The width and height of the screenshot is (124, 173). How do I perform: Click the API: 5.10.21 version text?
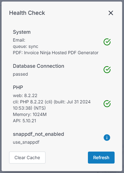click(24, 121)
